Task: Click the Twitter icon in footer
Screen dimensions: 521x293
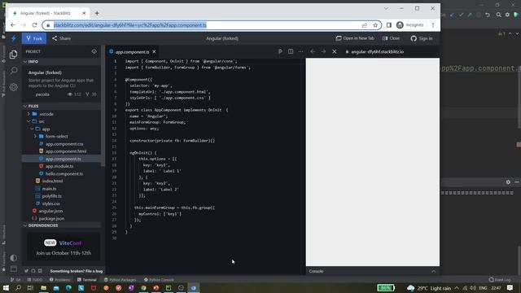Action: (26, 271)
